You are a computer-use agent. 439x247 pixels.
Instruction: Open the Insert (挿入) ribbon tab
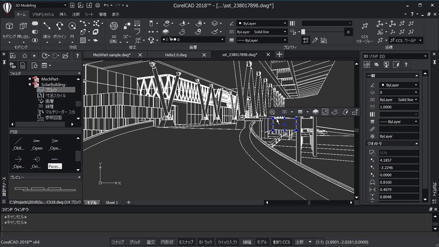tap(63, 14)
